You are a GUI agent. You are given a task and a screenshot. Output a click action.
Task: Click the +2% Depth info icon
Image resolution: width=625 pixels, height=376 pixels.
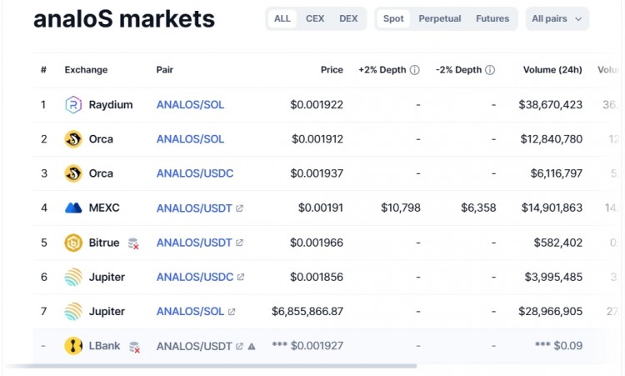tap(415, 70)
